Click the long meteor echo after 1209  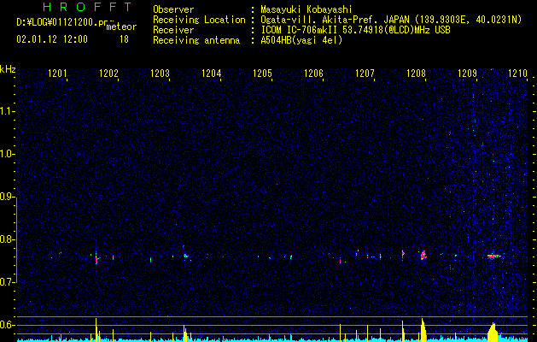493,256
